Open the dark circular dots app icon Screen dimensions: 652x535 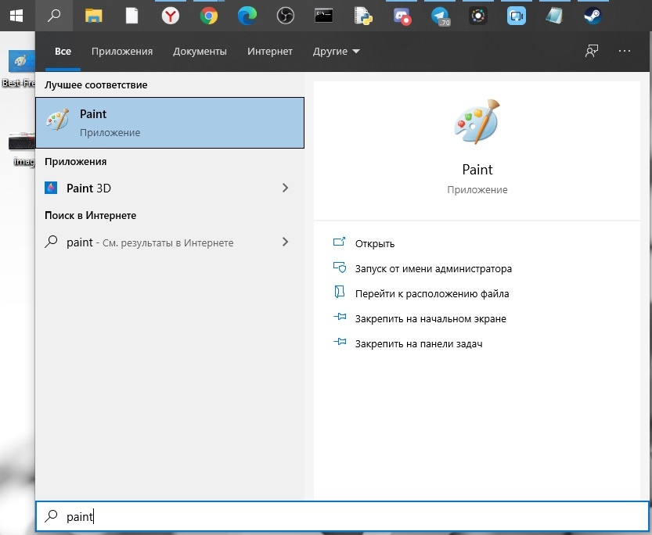pyautogui.click(x=478, y=16)
